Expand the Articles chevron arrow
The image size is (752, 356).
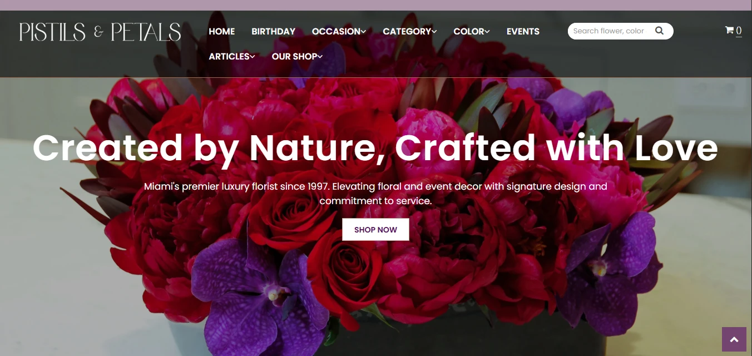click(253, 57)
